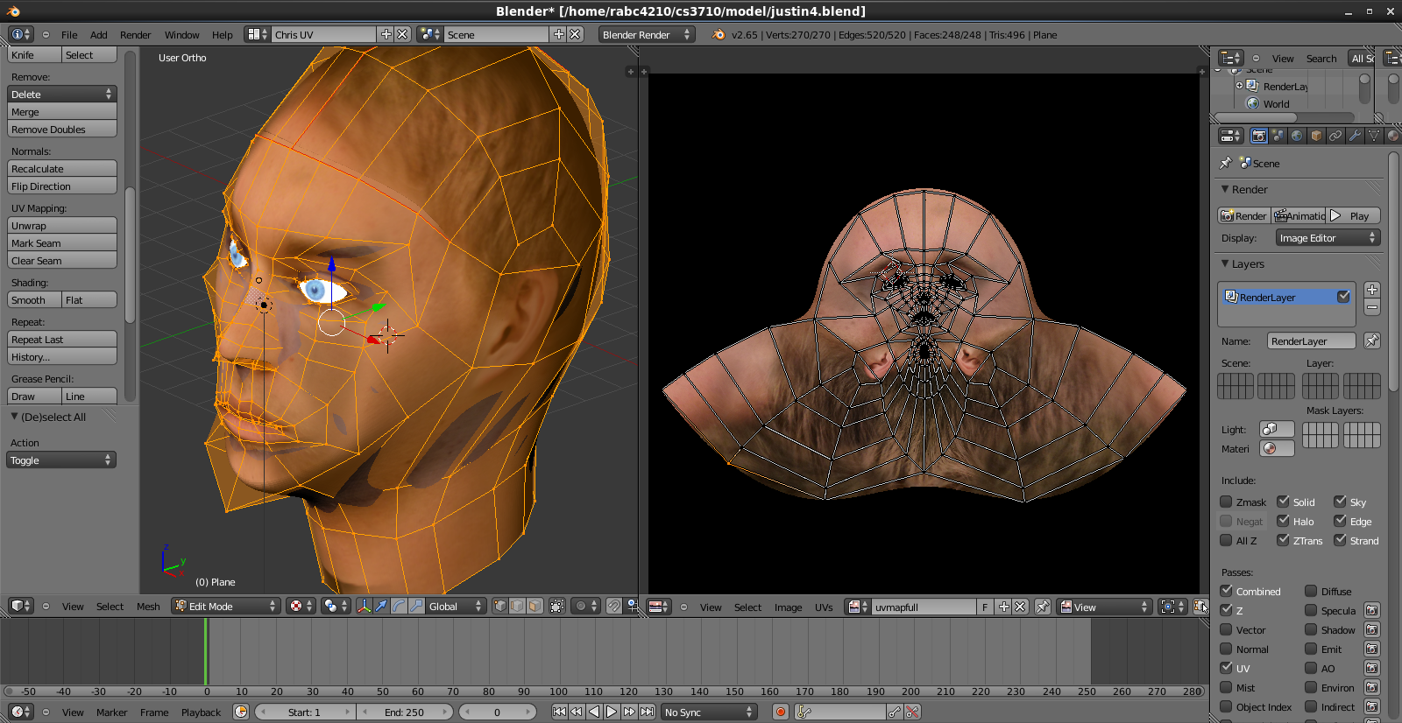The image size is (1402, 723).
Task: Toggle the Solid include checkbox
Action: (1284, 502)
